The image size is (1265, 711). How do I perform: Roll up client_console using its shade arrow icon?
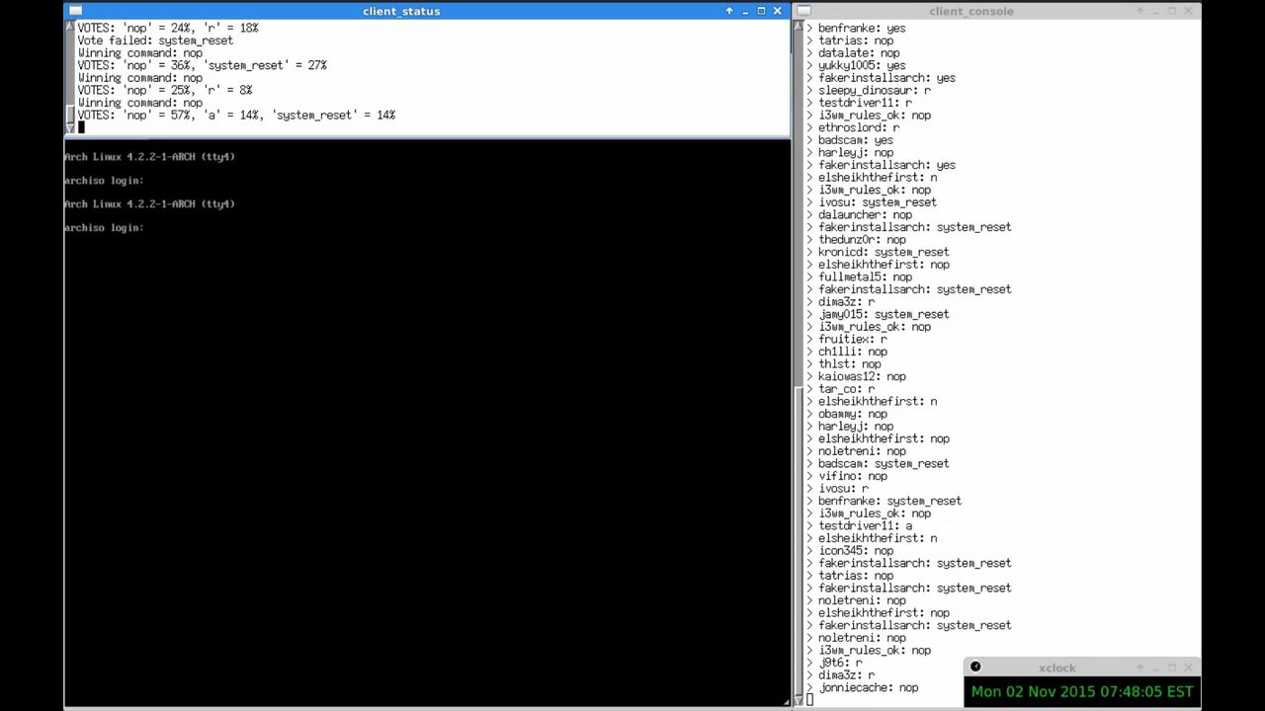click(1140, 11)
